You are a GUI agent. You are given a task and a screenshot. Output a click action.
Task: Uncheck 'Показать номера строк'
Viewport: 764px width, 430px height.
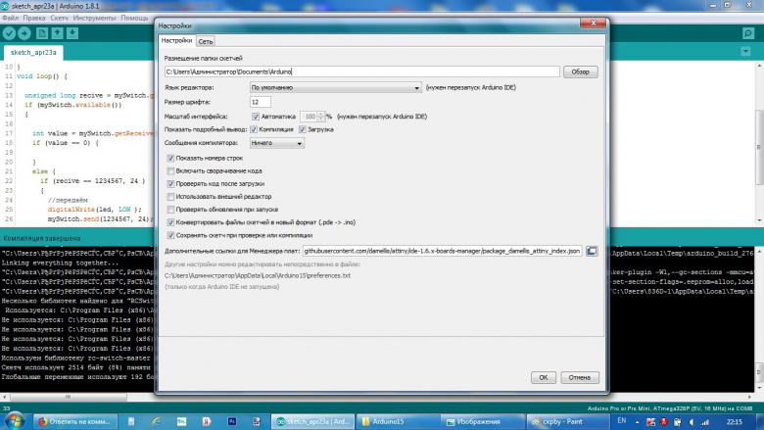(170, 159)
